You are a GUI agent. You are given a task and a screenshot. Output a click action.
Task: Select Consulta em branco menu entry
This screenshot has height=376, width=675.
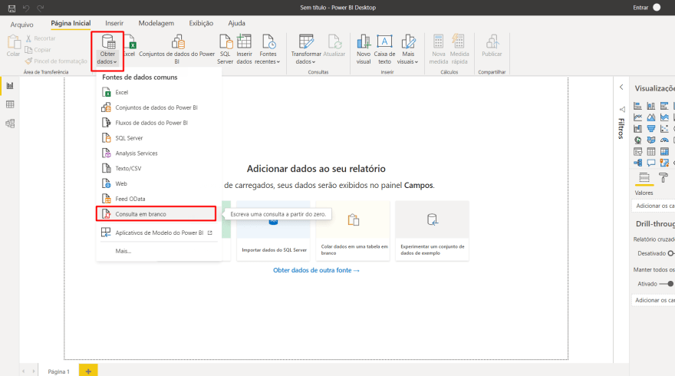(x=140, y=214)
